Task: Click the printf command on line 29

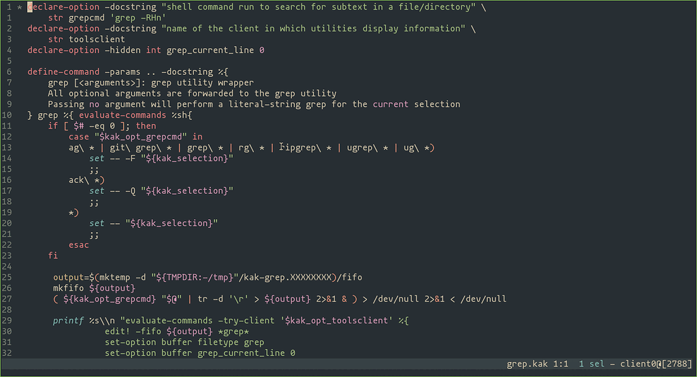Action: (68, 321)
